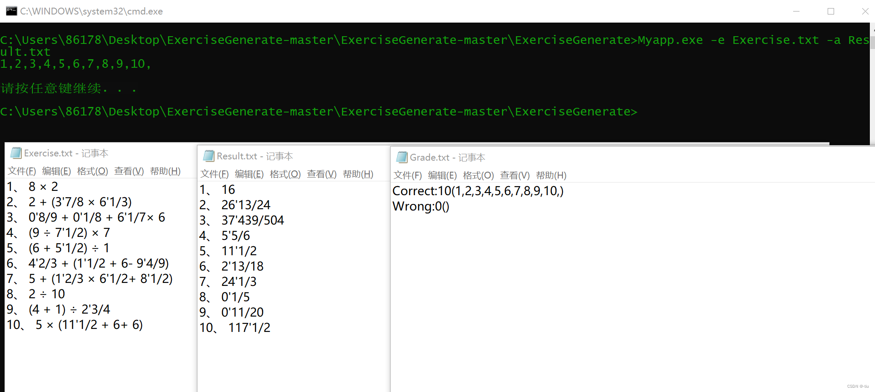Viewport: 875px width, 392px height.
Task: Click result answer '26'13/24'
Action: (246, 205)
